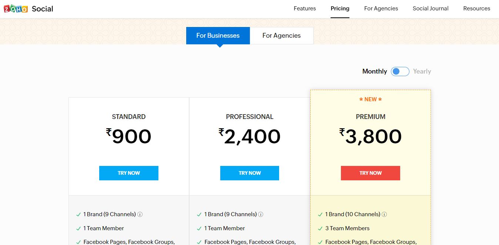499x245 pixels.
Task: Click the * NEW * badge
Action: (x=371, y=99)
